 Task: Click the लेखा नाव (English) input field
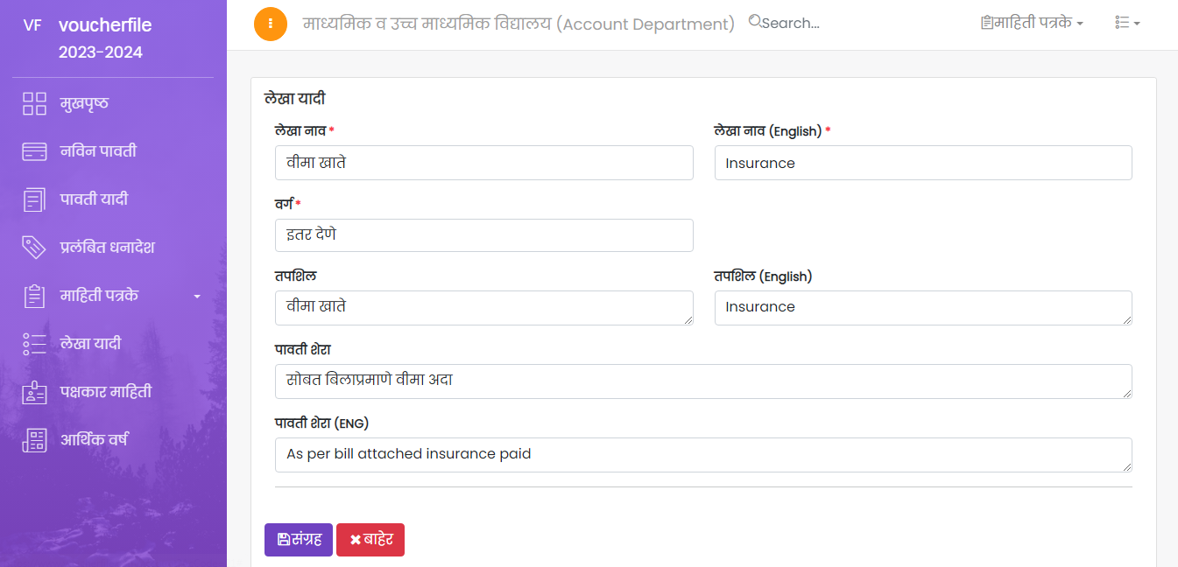(x=923, y=163)
